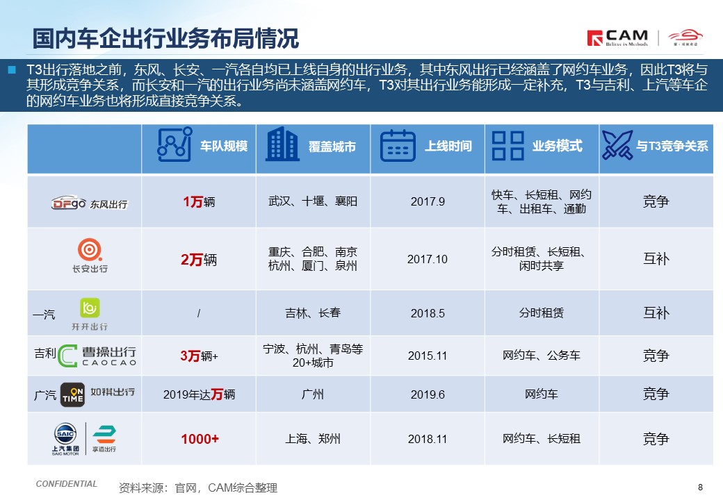Click the calendar icon beside 上线时间
Screen dimensions: 723x500
click(x=398, y=146)
